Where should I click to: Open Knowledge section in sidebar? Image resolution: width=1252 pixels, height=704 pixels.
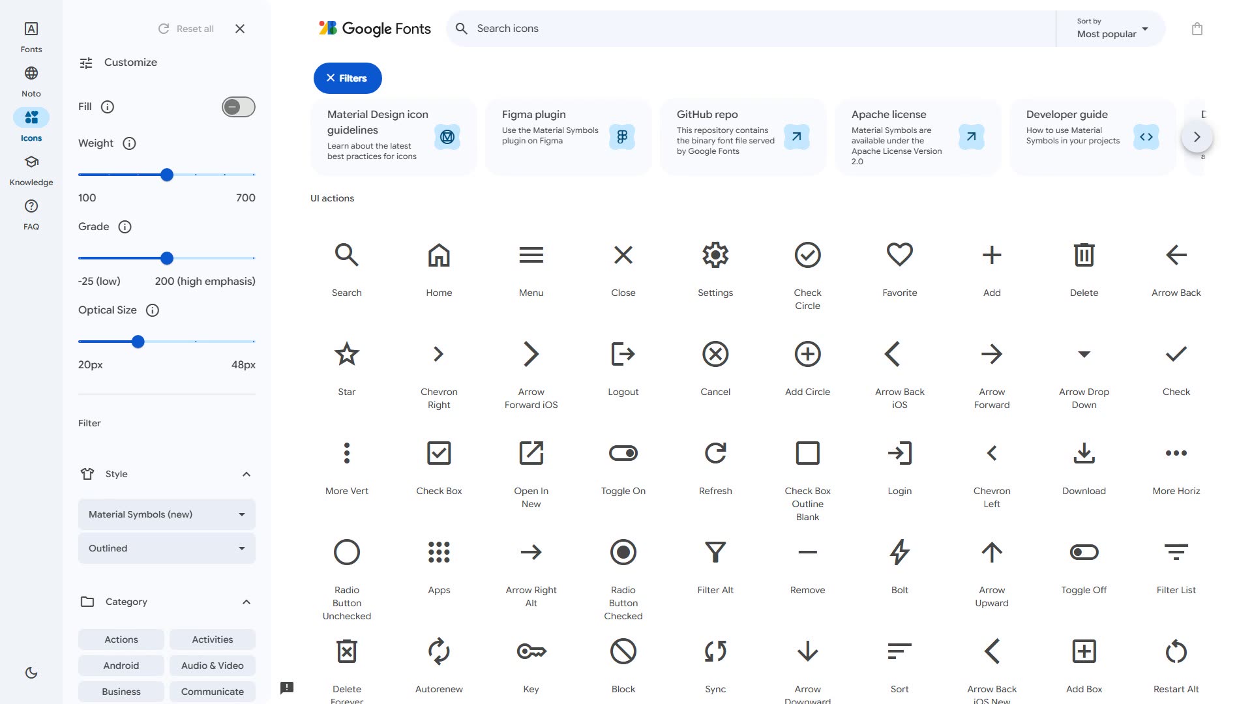31,169
